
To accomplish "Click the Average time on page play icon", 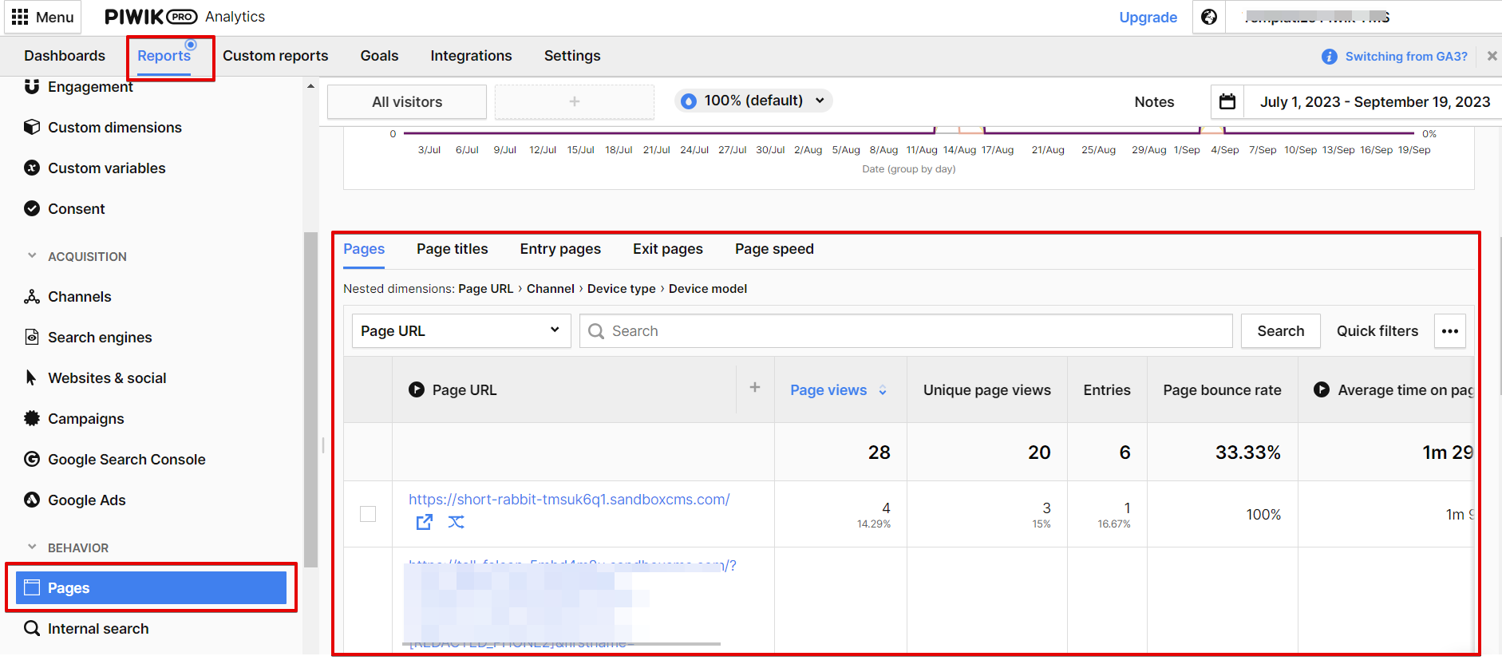I will [x=1322, y=389].
